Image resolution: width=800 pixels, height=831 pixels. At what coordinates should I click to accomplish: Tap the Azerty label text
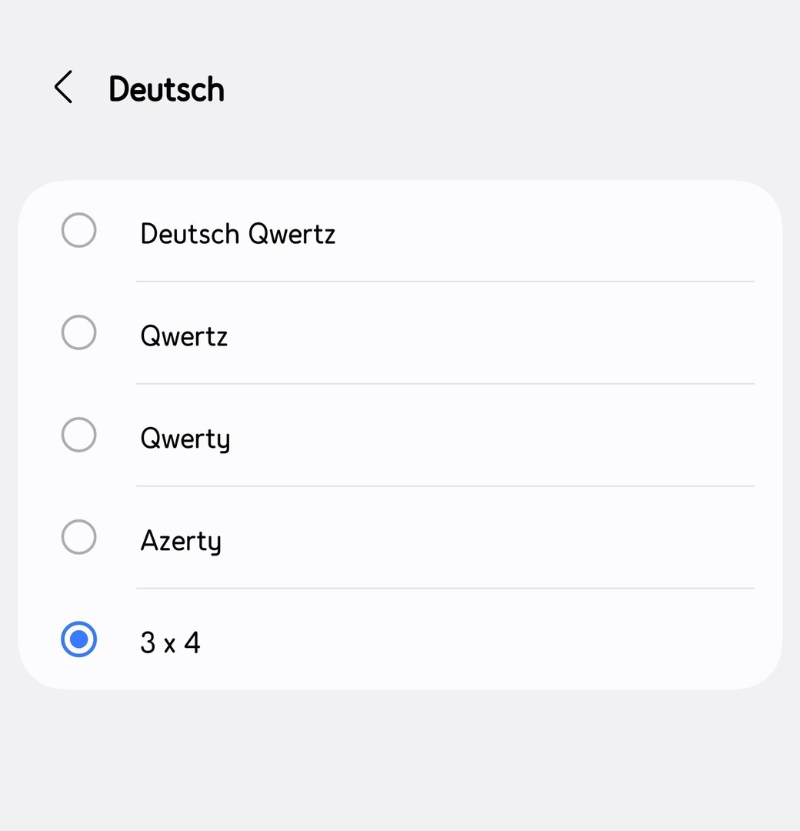pyautogui.click(x=181, y=540)
